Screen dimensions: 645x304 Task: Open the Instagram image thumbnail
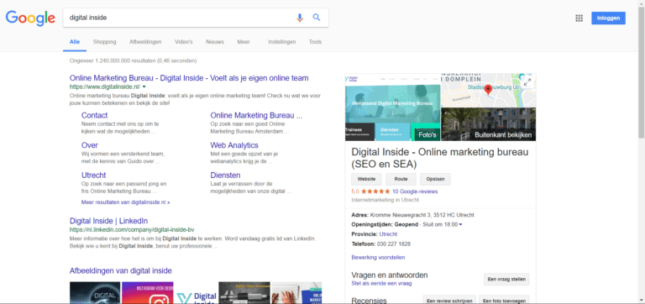pos(147,293)
